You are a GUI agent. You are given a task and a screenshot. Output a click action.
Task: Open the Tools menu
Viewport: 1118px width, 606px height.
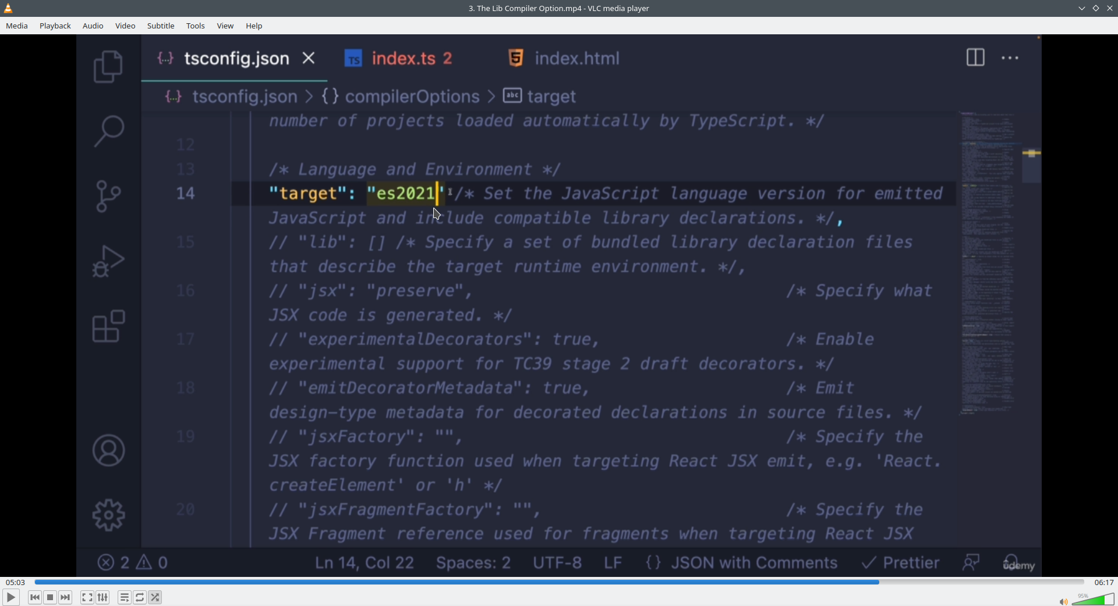[196, 26]
